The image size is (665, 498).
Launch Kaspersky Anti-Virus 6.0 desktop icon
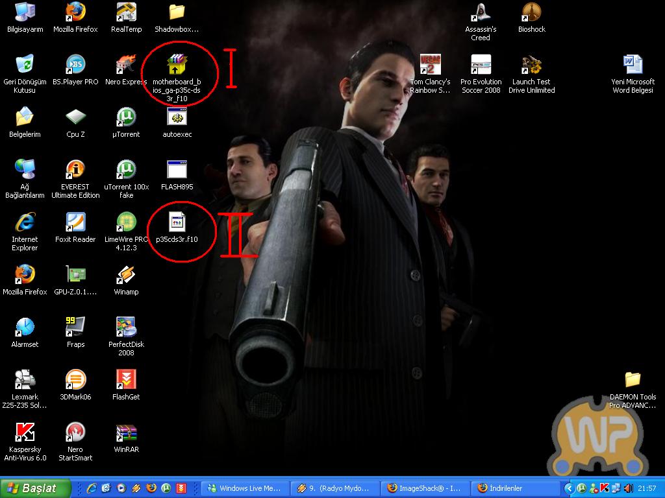(x=25, y=442)
